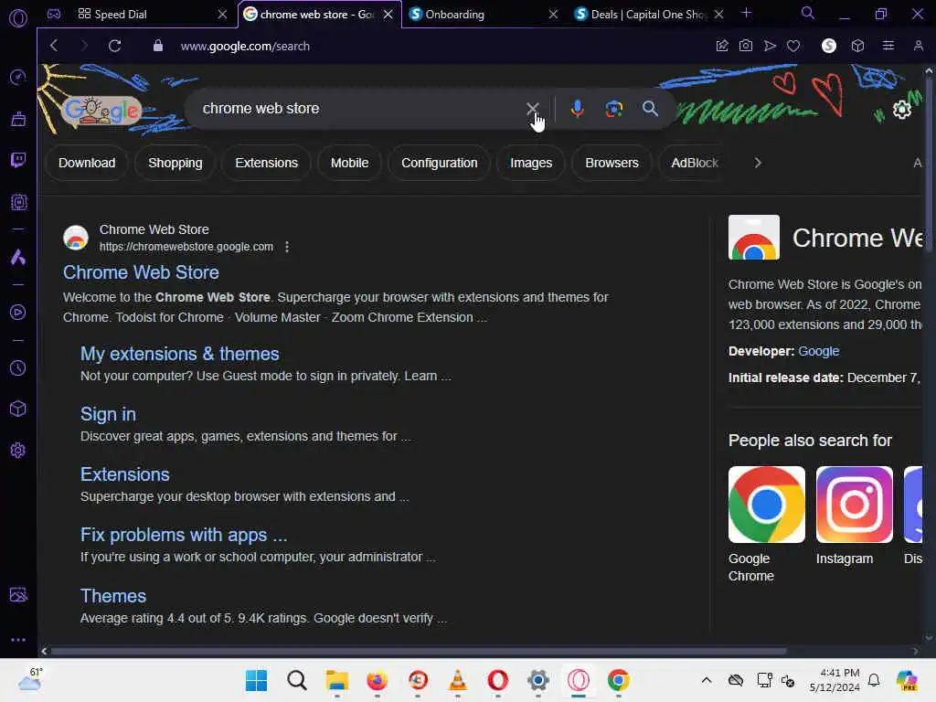The width and height of the screenshot is (936, 702).
Task: Close the Speed Dial tab
Action: (222, 15)
